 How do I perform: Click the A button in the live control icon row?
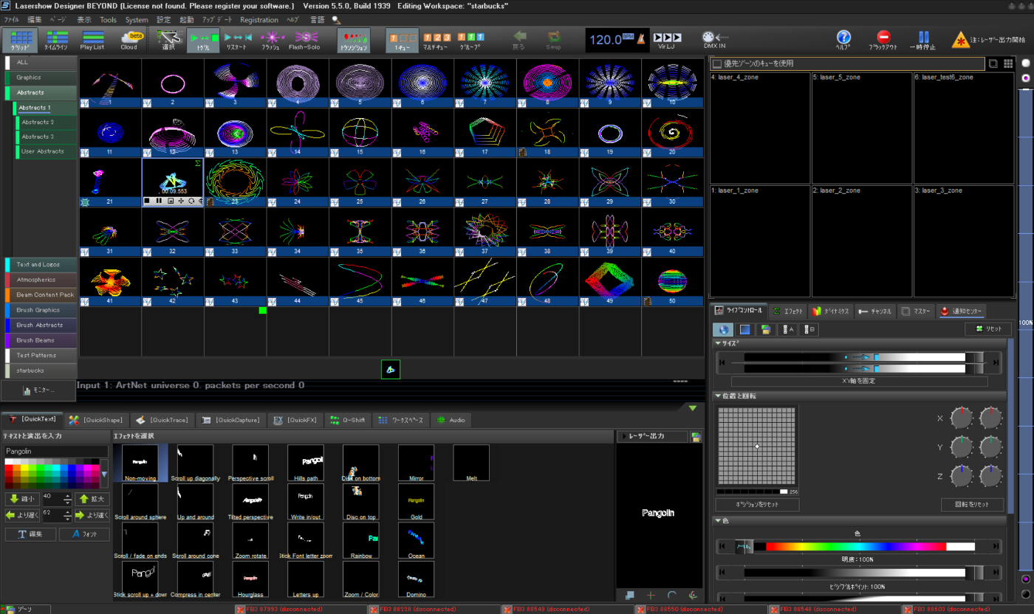point(789,330)
